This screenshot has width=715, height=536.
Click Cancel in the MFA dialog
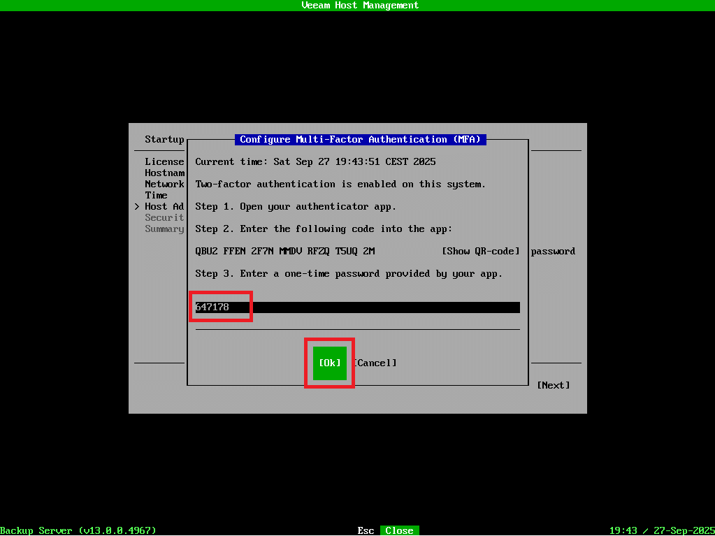(x=375, y=363)
